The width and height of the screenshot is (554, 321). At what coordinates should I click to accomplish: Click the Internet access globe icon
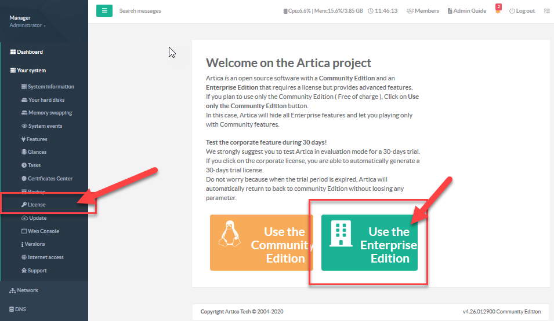coord(24,257)
